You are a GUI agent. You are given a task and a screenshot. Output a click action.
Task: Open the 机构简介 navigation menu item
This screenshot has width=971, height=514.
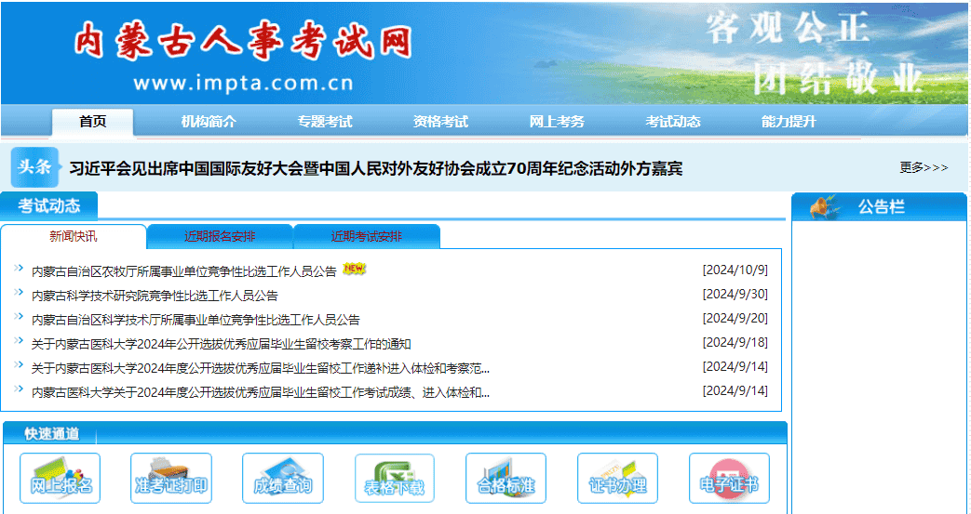point(209,122)
